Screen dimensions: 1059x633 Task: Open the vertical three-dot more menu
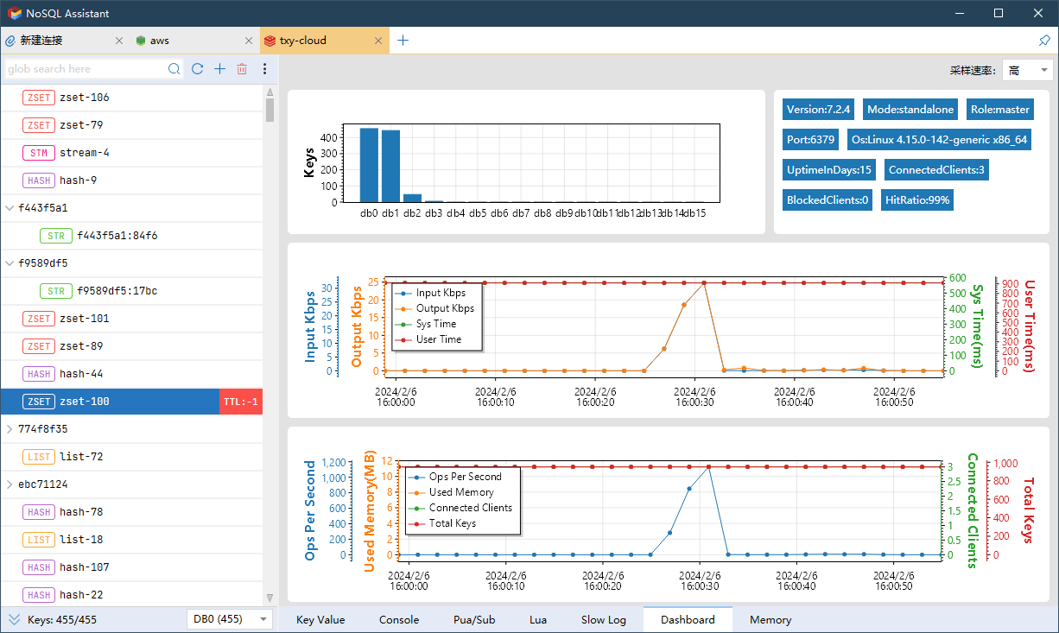tap(264, 69)
